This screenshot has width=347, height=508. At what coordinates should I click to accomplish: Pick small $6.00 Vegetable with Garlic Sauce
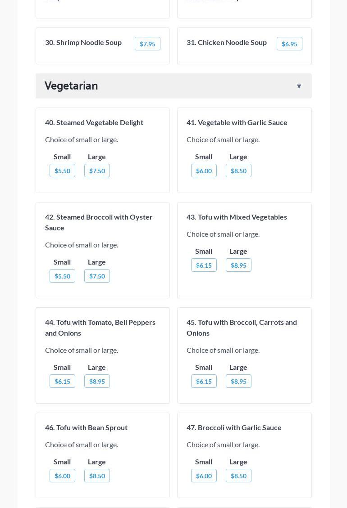click(204, 171)
